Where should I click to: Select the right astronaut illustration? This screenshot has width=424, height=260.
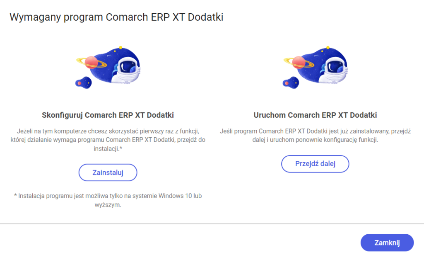click(x=315, y=66)
